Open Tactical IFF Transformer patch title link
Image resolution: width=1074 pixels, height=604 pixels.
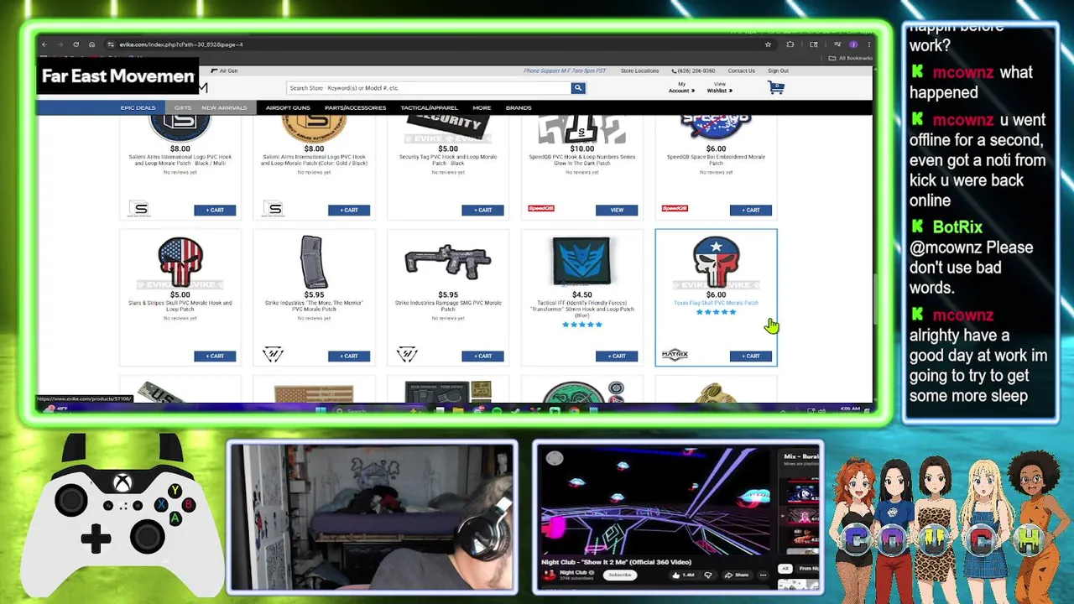581,310
